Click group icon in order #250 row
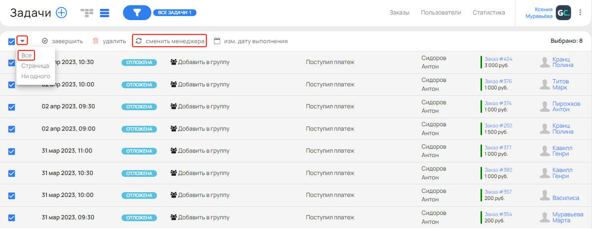 click(x=173, y=129)
